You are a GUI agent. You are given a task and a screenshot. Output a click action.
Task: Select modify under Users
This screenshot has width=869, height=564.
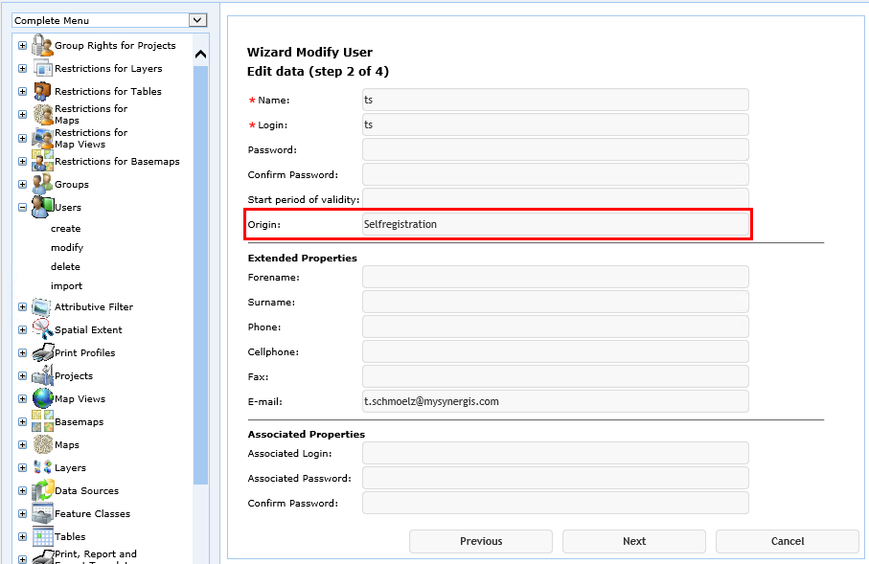pyautogui.click(x=69, y=247)
